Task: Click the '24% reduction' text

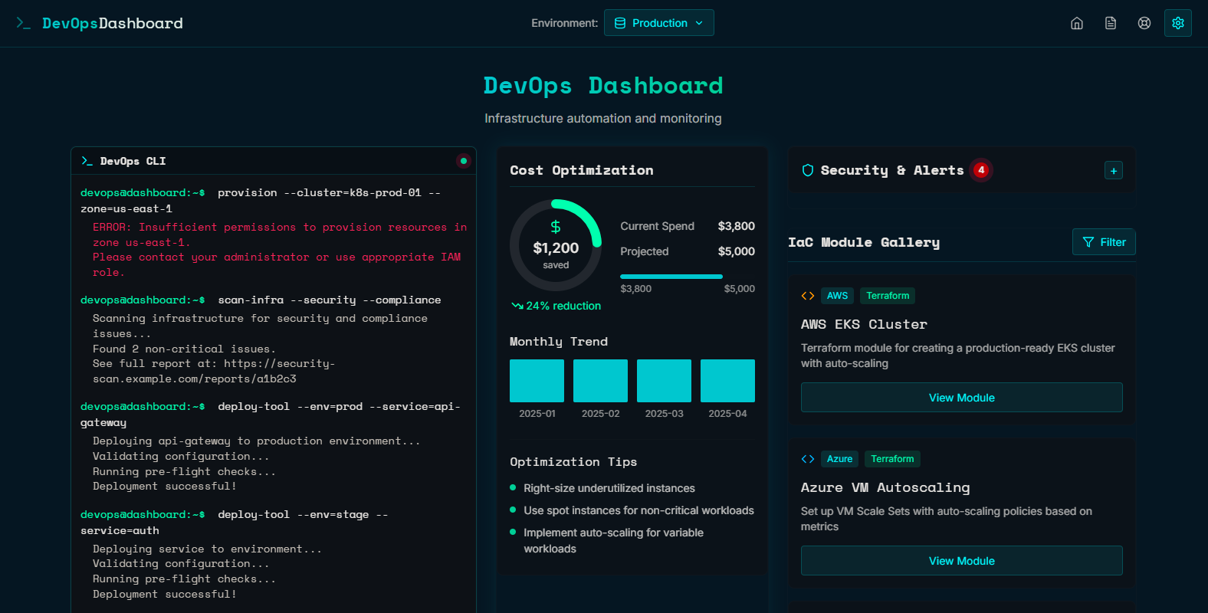Action: click(563, 306)
